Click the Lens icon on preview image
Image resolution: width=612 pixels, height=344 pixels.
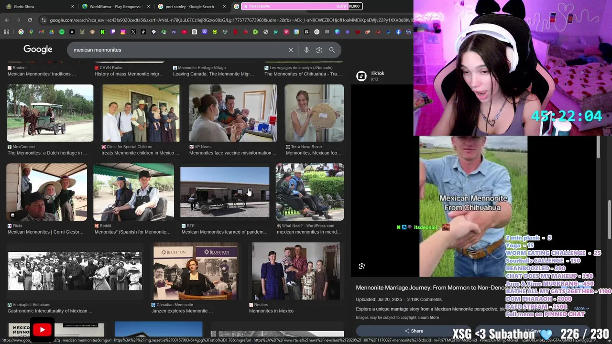[x=361, y=266]
